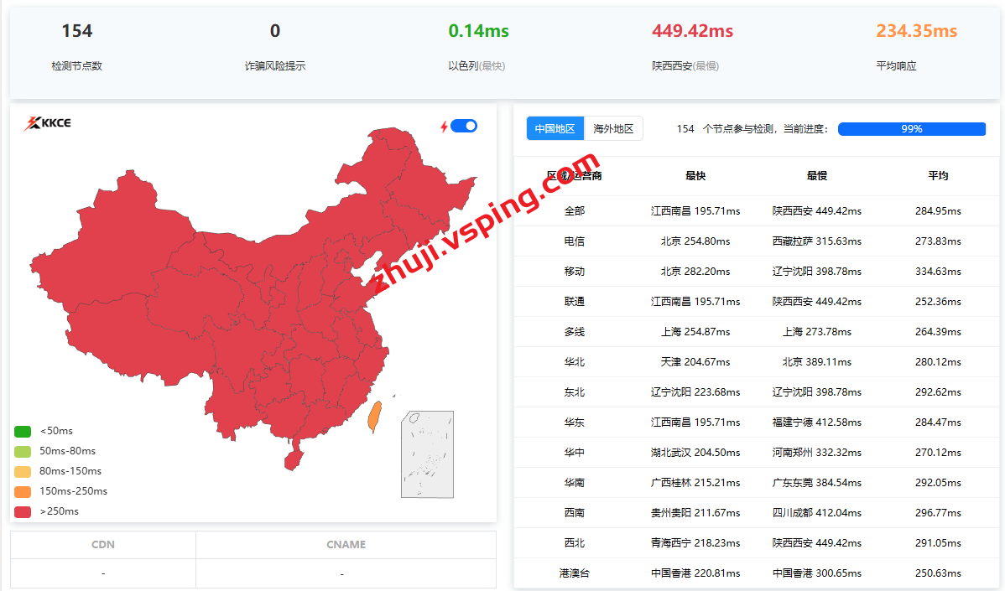Click the green <50ms legend swatch
The image size is (1005, 591).
pyautogui.click(x=23, y=432)
